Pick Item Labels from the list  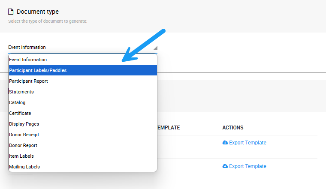(x=21, y=156)
